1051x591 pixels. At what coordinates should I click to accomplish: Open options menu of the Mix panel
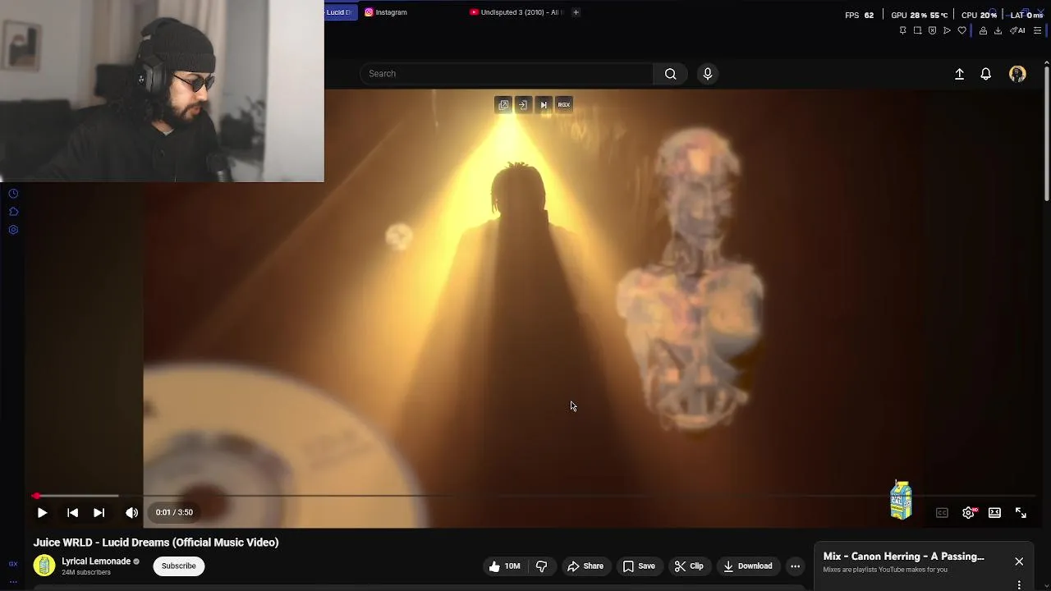pyautogui.click(x=1019, y=585)
